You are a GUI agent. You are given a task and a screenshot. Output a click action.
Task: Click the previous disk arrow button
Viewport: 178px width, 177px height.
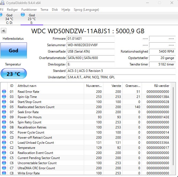pos(3,31)
